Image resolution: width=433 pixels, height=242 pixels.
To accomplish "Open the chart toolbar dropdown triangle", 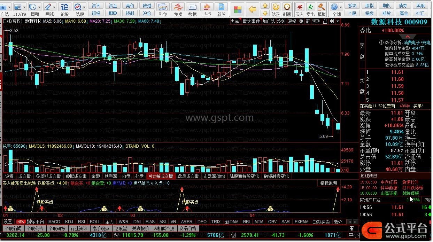I will (337, 21).
